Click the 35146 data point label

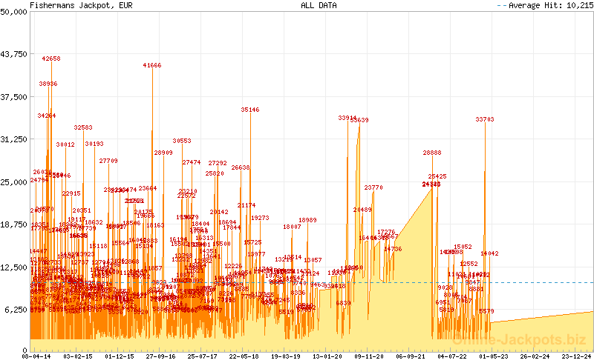[250, 110]
